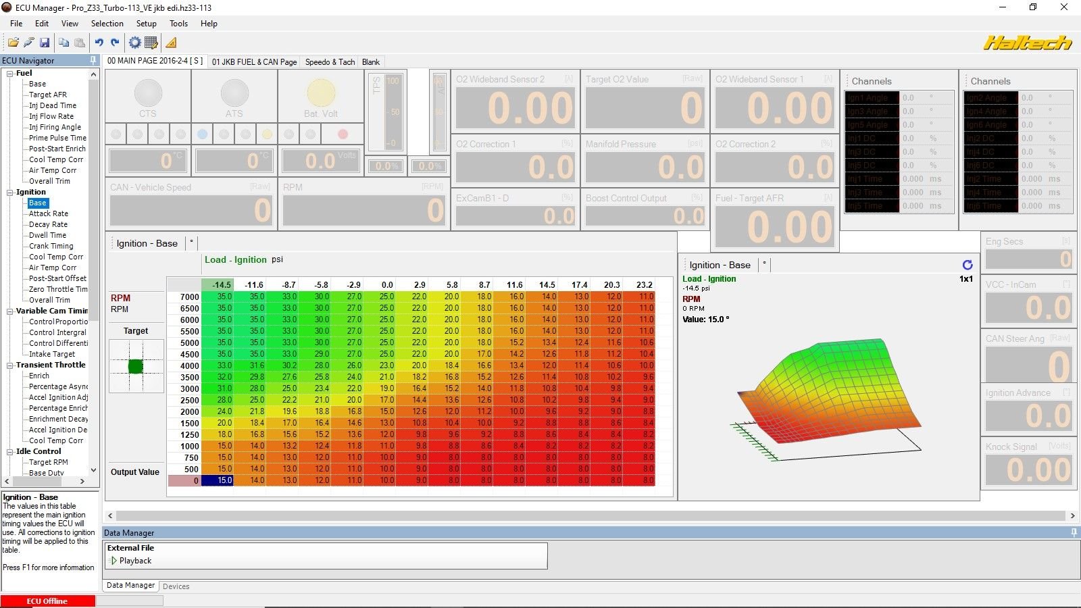Pin the ECU Navigator panel

pyautogui.click(x=93, y=60)
